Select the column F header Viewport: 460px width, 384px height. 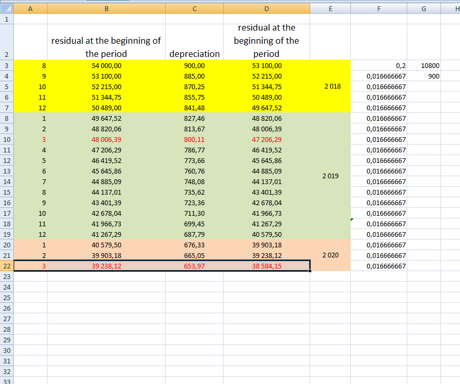coord(378,8)
